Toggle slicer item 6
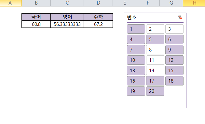Screen dimensions: 205x124 pyautogui.click(x=174, y=39)
